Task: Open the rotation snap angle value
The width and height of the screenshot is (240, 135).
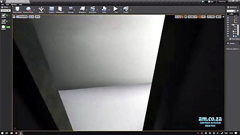Action: pos(204,17)
